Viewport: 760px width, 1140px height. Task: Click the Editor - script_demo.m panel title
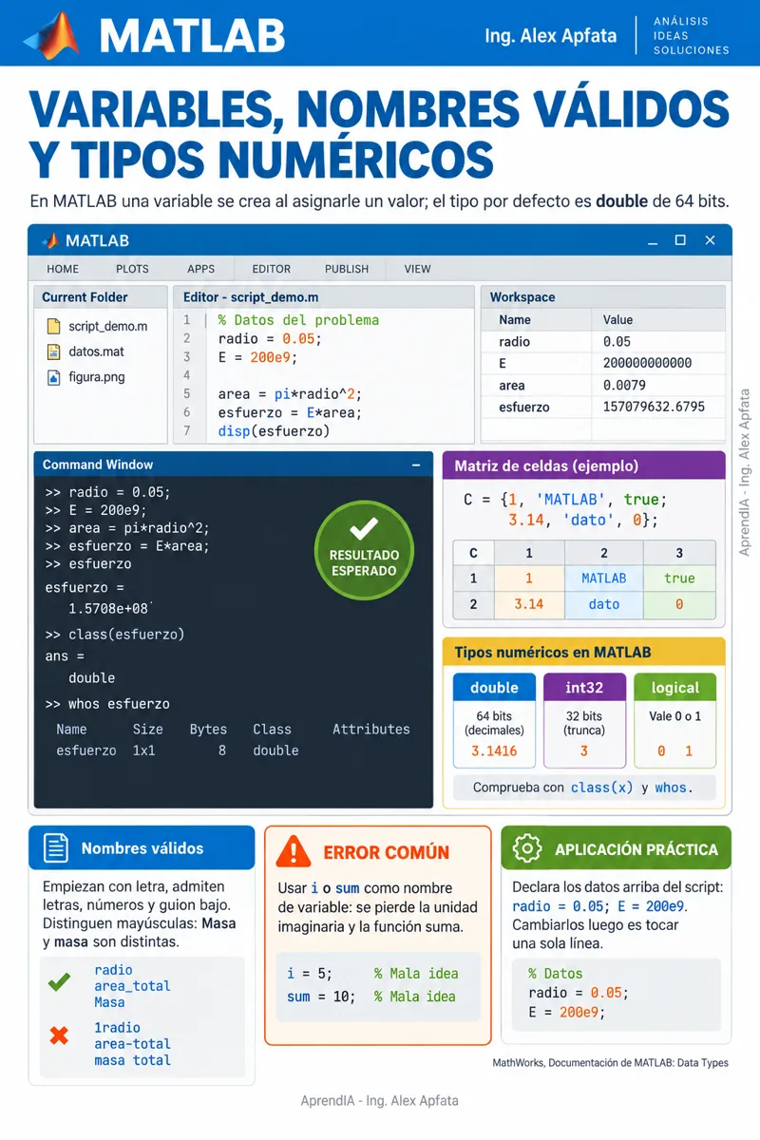click(251, 297)
